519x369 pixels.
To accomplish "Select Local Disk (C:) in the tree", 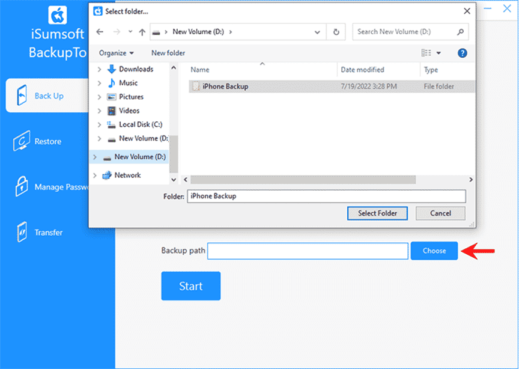I will coord(141,124).
